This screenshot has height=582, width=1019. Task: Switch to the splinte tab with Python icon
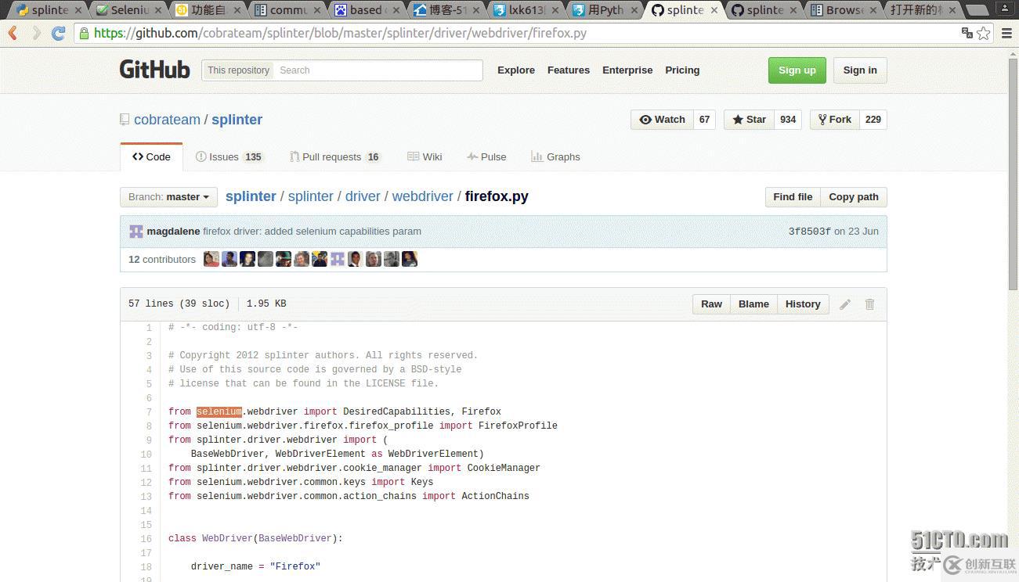tap(49, 10)
